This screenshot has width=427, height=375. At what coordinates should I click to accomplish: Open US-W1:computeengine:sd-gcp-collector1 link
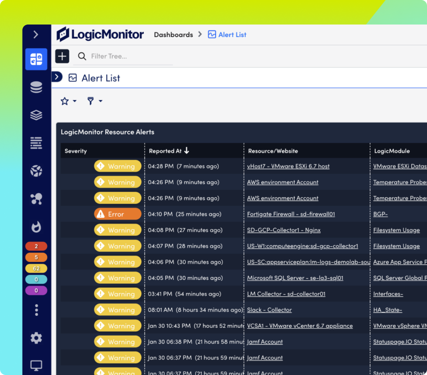click(x=302, y=246)
